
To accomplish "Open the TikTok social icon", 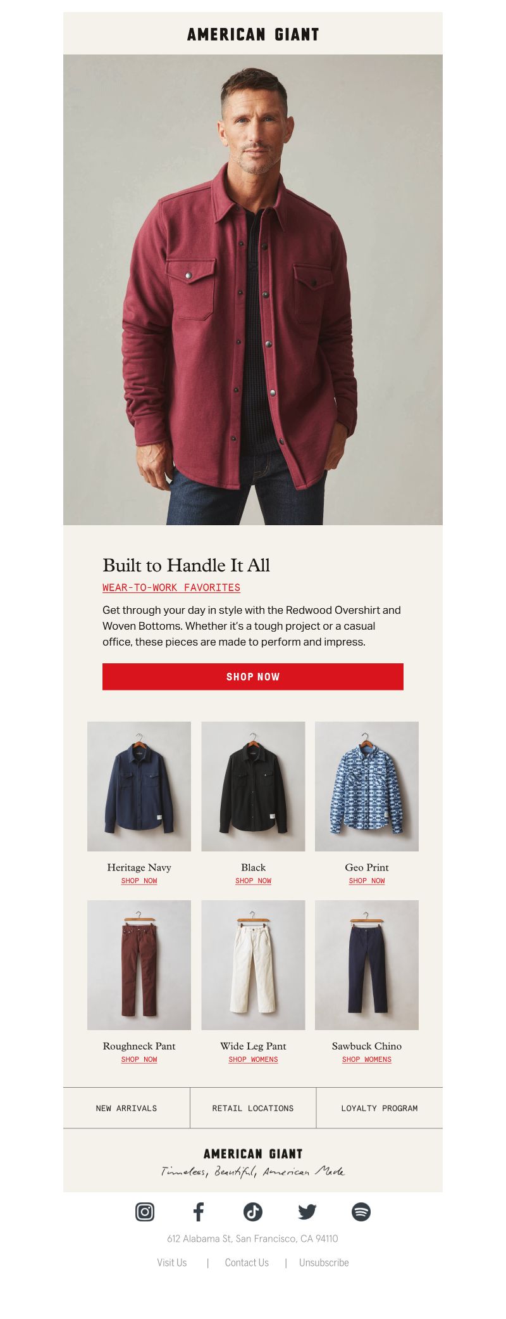I will tap(253, 1212).
